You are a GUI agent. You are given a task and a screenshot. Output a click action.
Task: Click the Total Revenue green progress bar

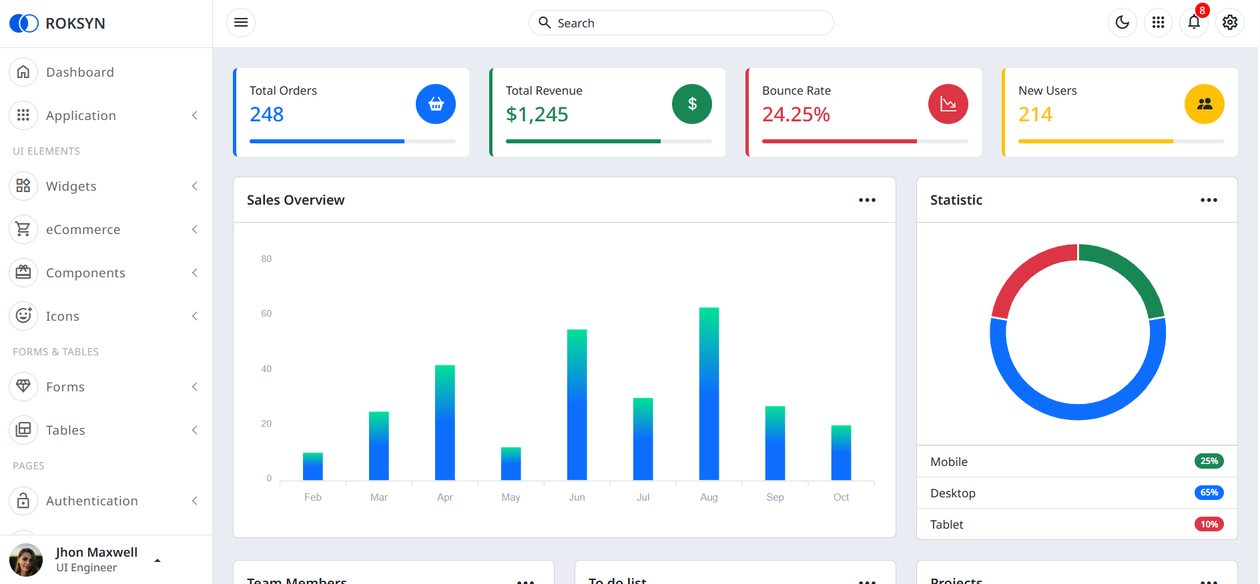pyautogui.click(x=583, y=141)
